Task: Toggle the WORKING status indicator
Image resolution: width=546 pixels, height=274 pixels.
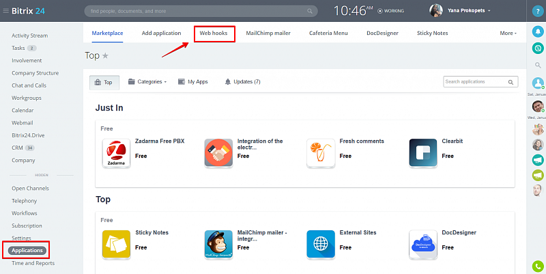Action: 390,11
